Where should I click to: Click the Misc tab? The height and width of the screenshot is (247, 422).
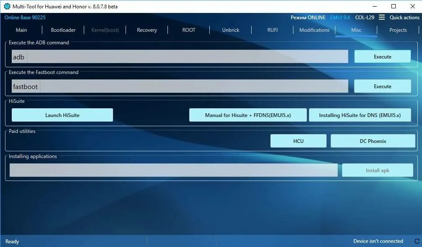click(x=356, y=30)
